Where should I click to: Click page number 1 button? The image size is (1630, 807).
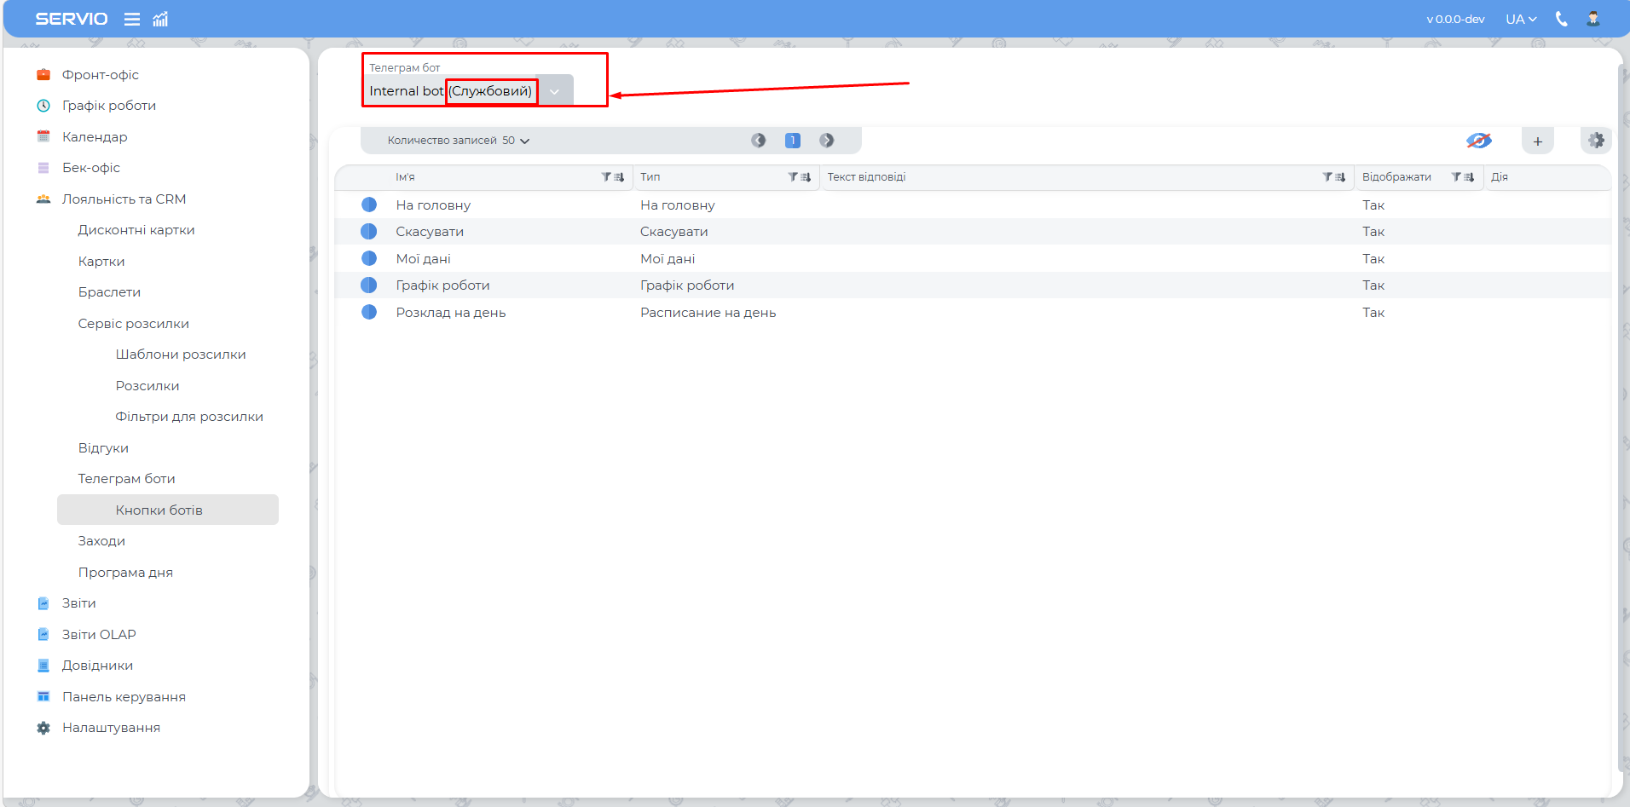792,141
